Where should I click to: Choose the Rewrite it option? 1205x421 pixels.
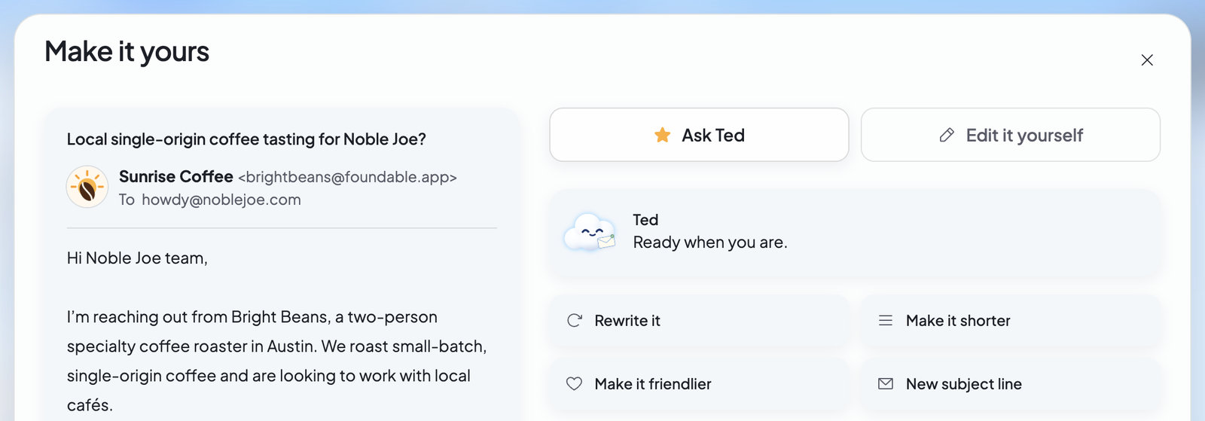(699, 320)
